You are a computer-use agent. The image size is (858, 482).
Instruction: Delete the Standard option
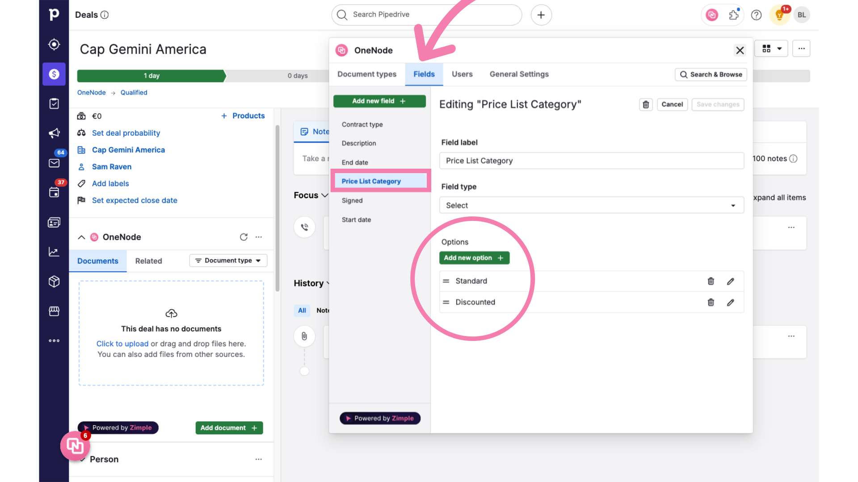(711, 281)
